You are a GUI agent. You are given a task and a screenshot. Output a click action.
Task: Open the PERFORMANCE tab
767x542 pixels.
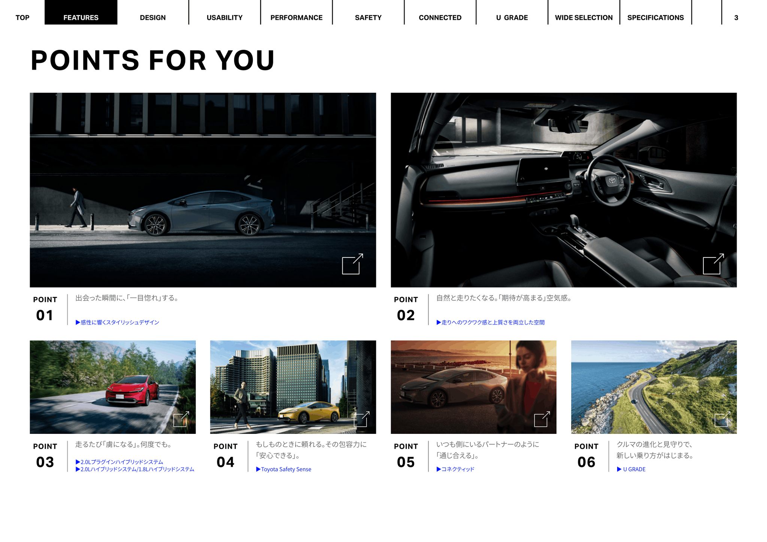(296, 18)
